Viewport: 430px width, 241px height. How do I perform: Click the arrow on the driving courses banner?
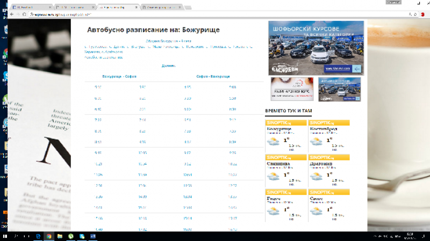tap(356, 69)
